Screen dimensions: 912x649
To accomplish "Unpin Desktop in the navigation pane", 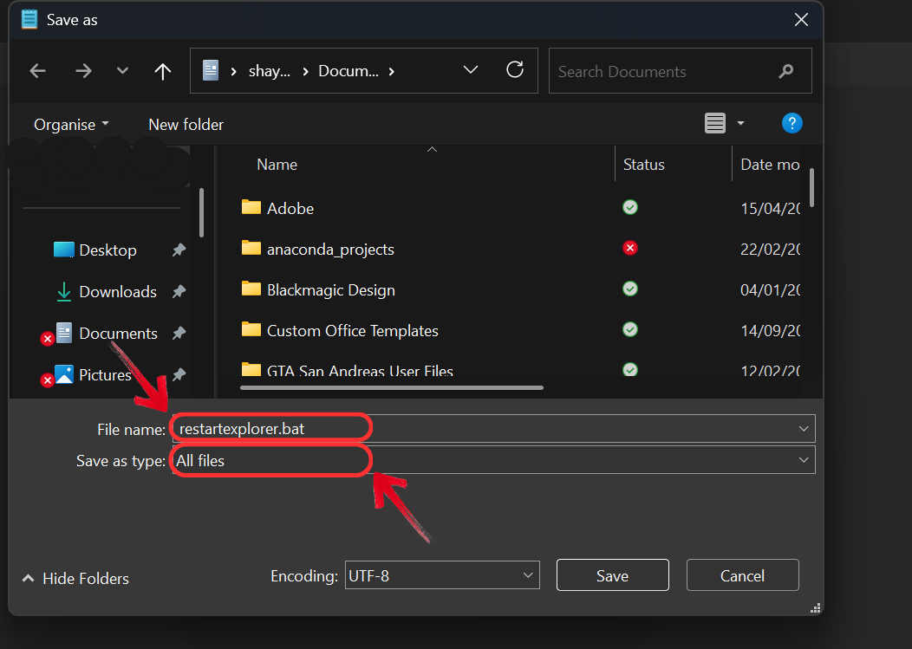I will pyautogui.click(x=179, y=250).
